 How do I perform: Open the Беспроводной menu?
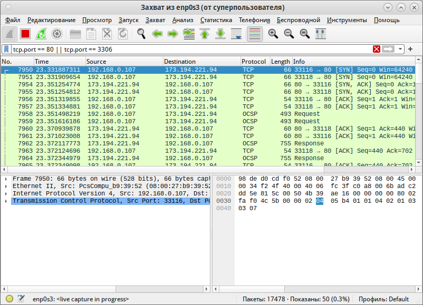(x=299, y=20)
